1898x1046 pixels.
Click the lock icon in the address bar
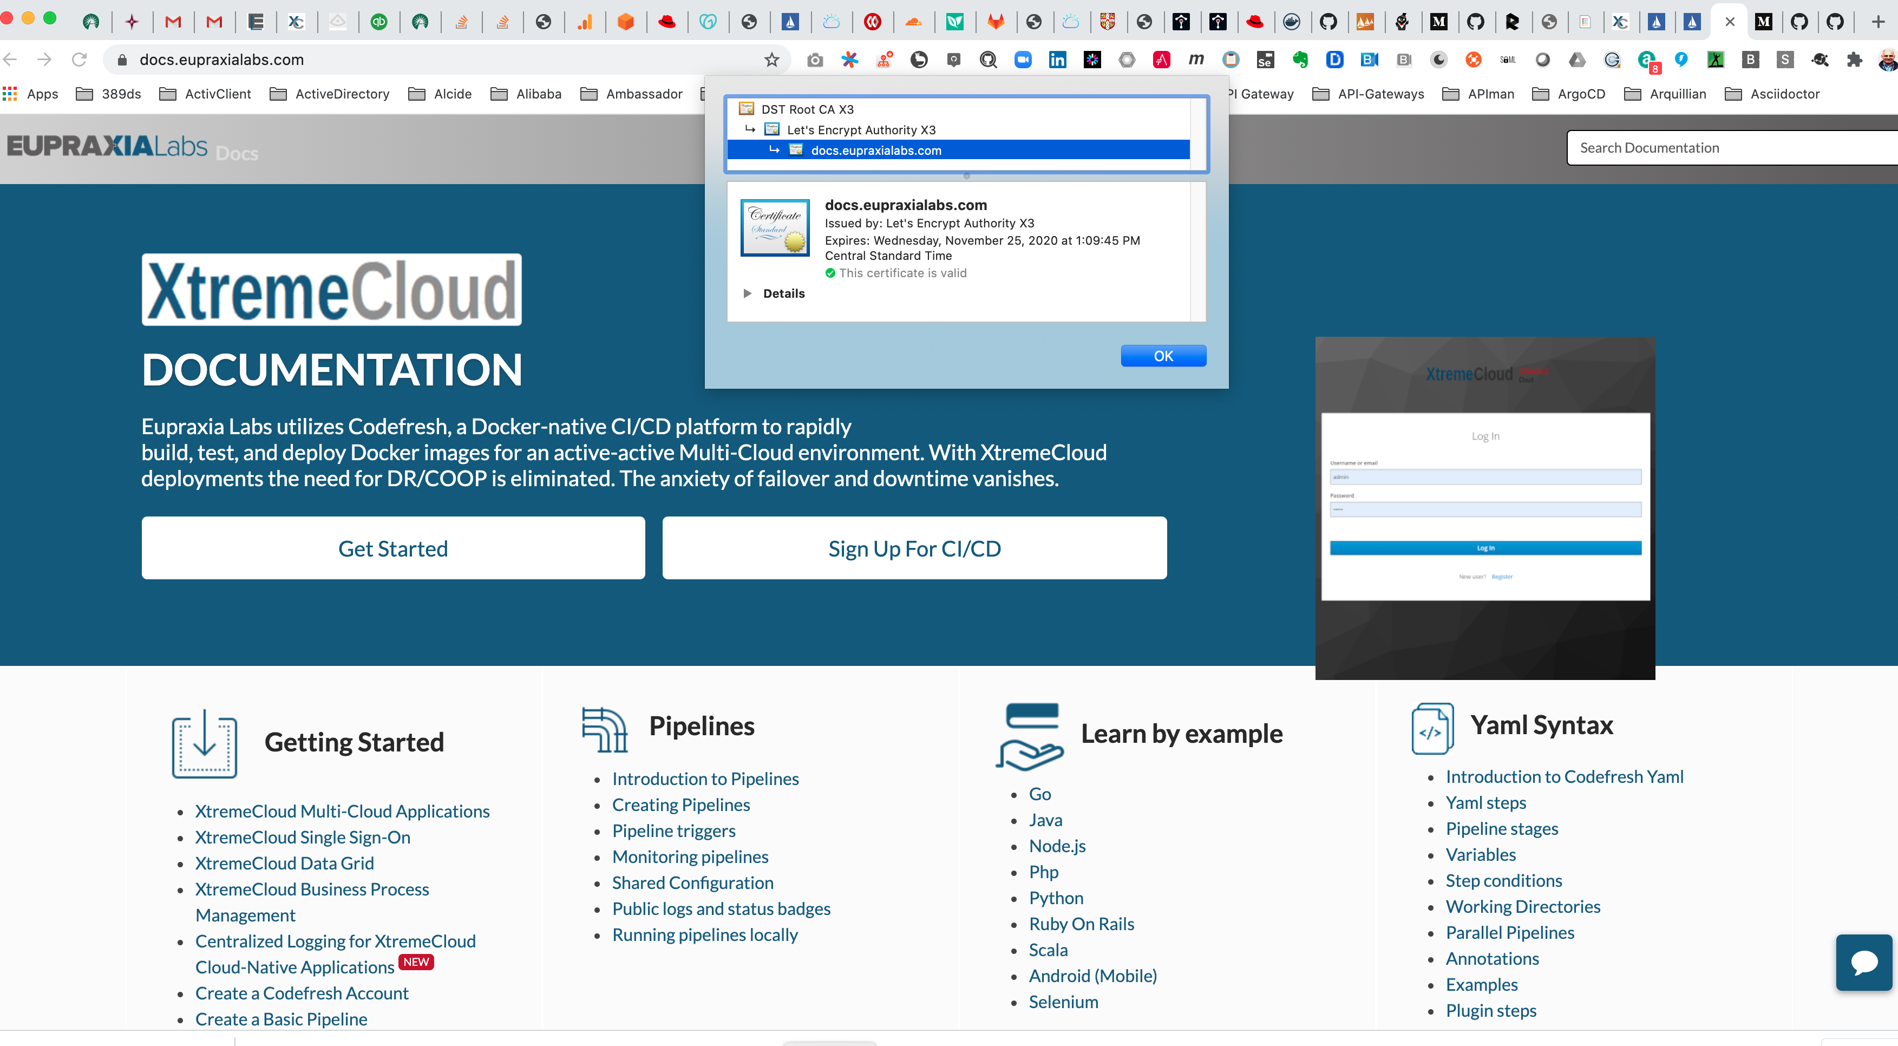122,60
